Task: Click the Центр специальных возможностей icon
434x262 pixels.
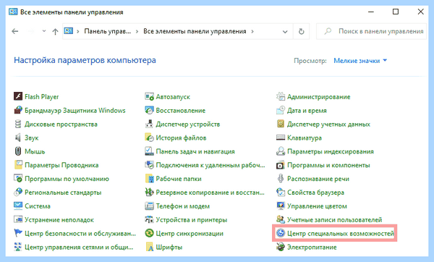Action: click(281, 233)
